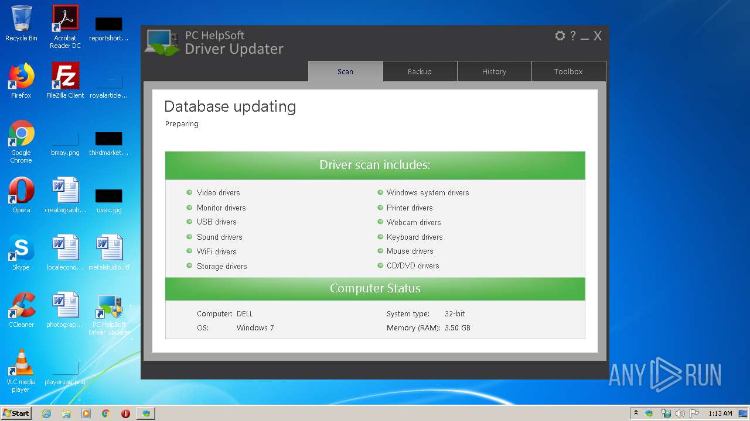
Task: Select the reportshort desktop file
Action: pos(109,28)
